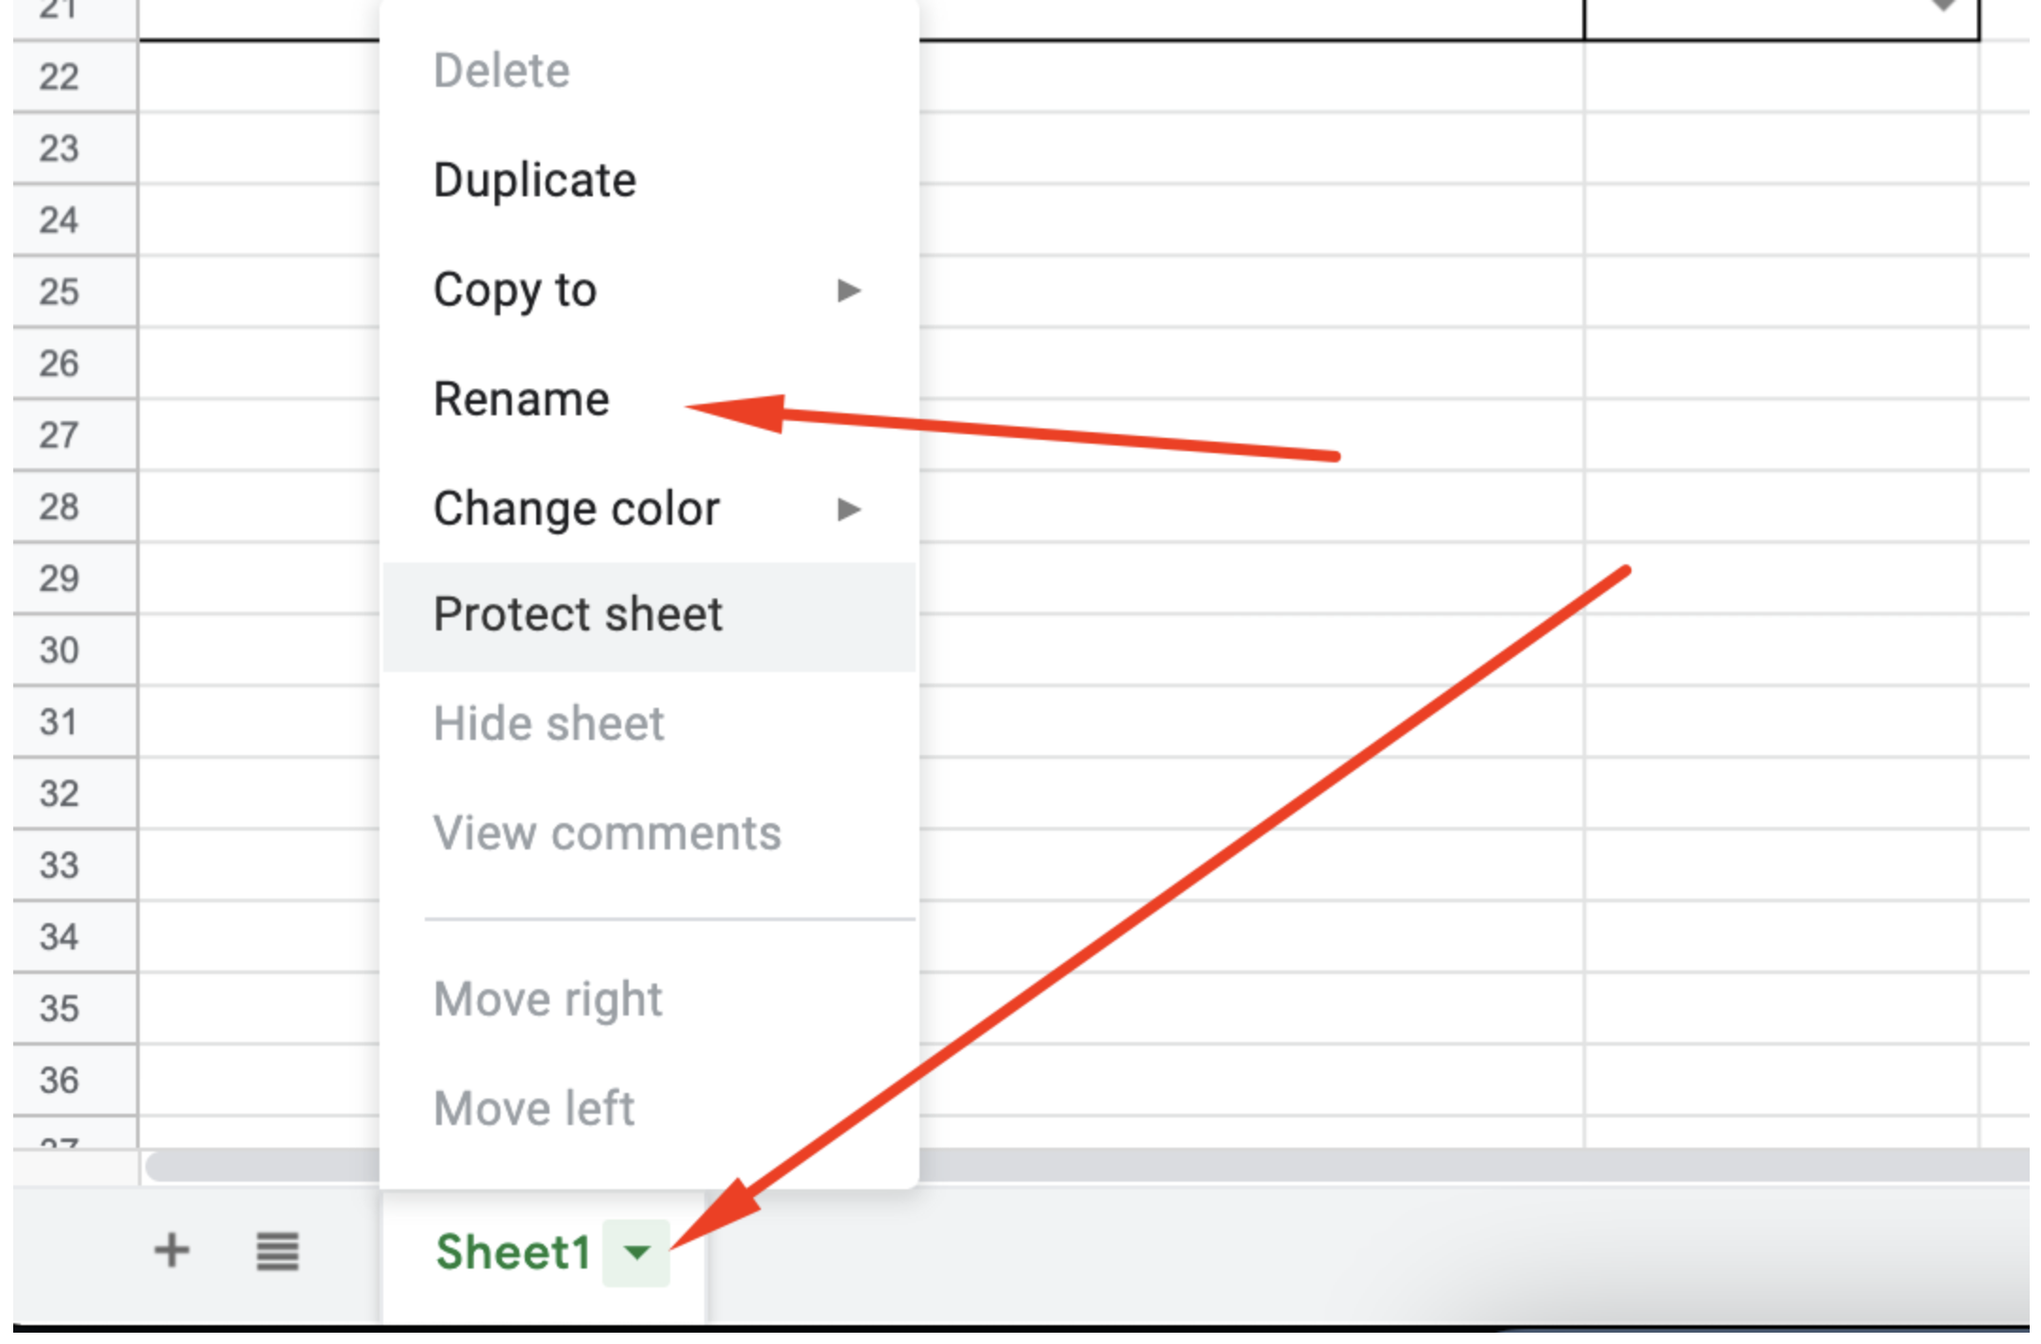
Task: Switch to the Sheet1 tab
Action: pyautogui.click(x=513, y=1252)
